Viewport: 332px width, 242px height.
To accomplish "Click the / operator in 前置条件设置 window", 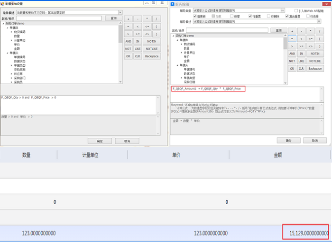I will tap(157, 19).
